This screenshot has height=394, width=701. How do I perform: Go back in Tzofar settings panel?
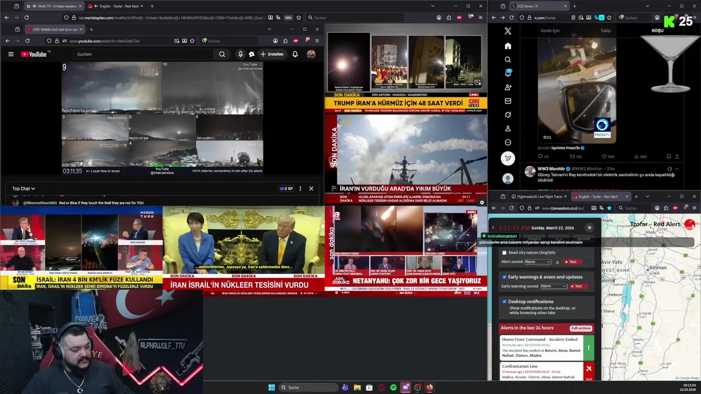pos(493,228)
